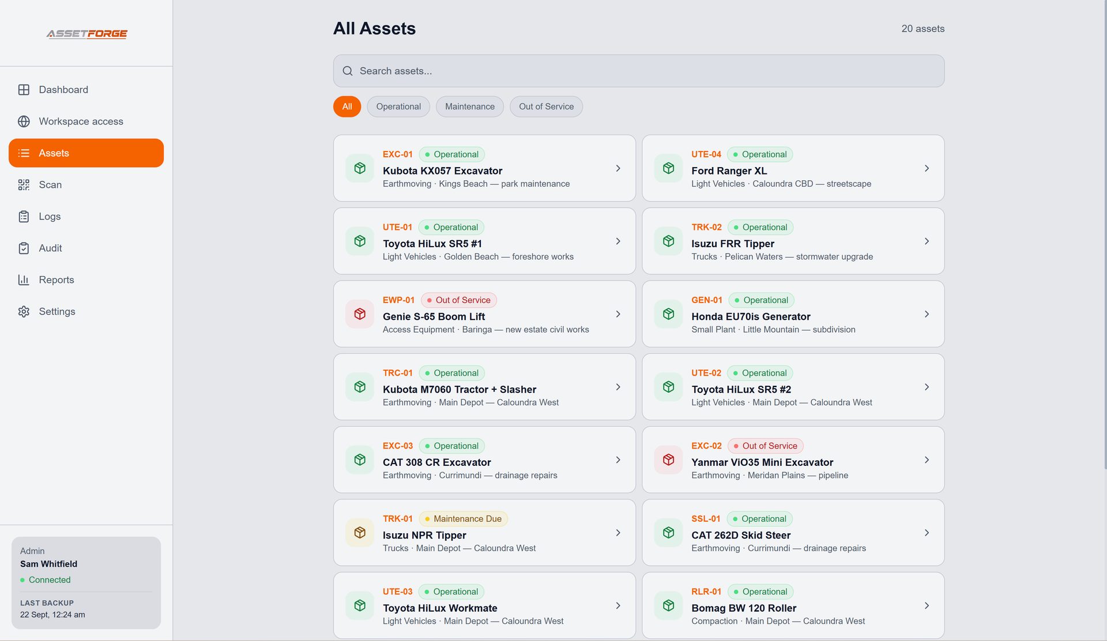The width and height of the screenshot is (1107, 641).
Task: Open the TRC-01 Kubota Tractor chevron
Action: pyautogui.click(x=618, y=387)
